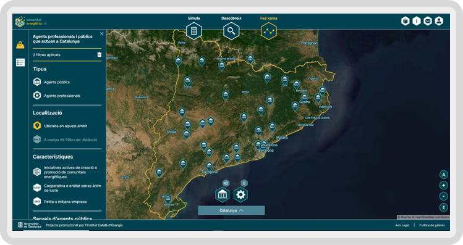Toggle Ubicada en aquest àmbit filter
The height and width of the screenshot is (245, 463).
(x=60, y=126)
